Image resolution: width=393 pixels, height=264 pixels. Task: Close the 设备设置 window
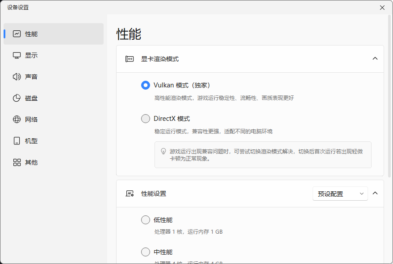tap(382, 8)
